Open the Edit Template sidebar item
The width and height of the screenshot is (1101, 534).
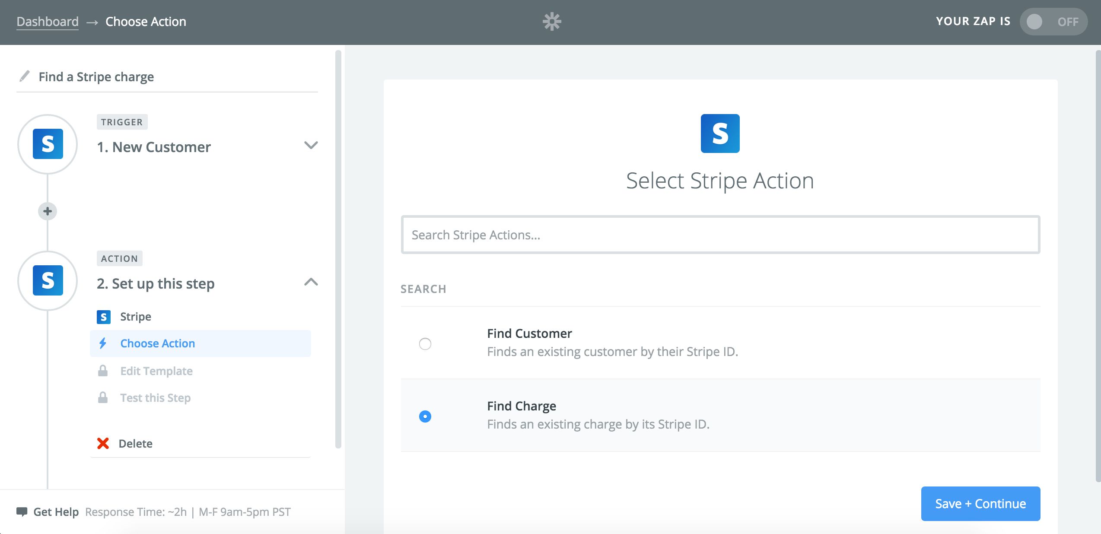pyautogui.click(x=200, y=371)
